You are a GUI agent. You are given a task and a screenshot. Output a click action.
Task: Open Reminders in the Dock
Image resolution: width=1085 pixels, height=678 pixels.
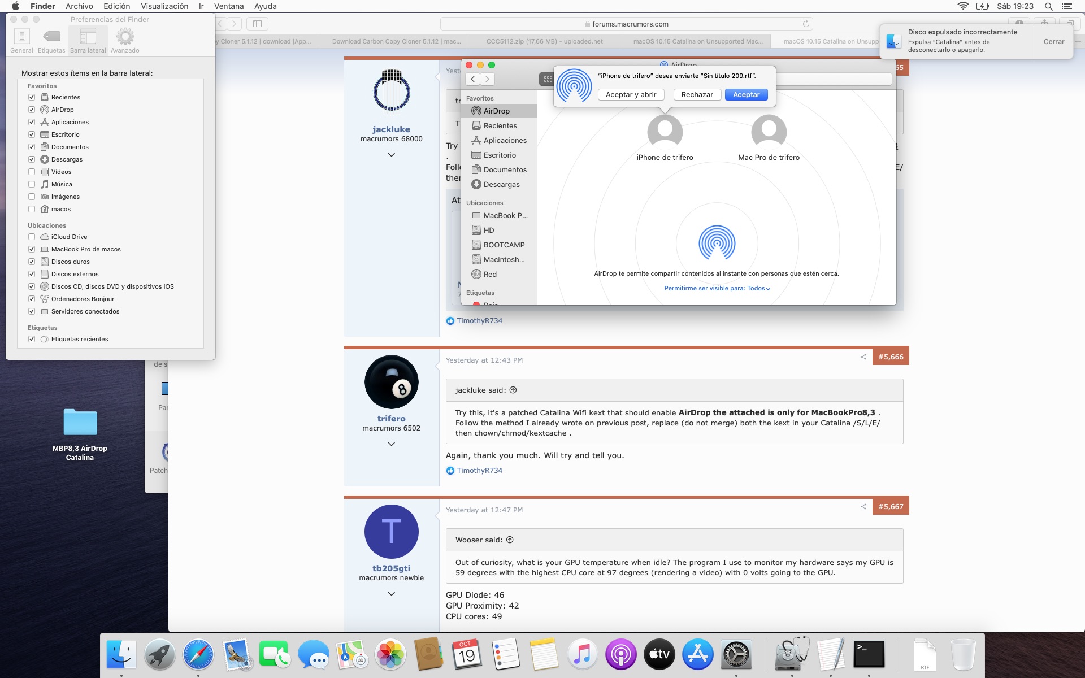point(505,655)
